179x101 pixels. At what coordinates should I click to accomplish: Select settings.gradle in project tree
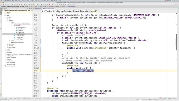point(11,64)
